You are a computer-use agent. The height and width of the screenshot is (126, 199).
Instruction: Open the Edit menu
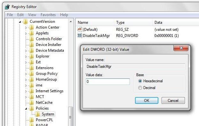20,15
